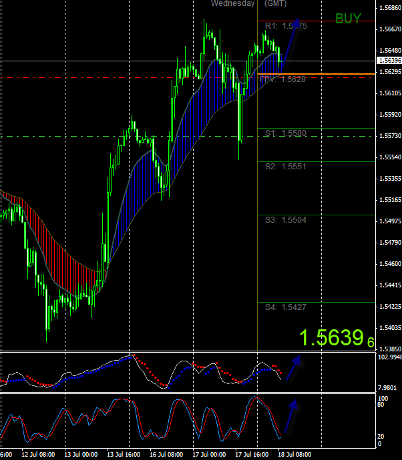Click the 12 Jul 08:00 time label
Viewport: 402px width, 460px height.
pos(38,455)
